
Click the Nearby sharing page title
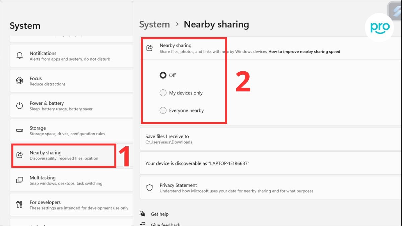pos(216,24)
